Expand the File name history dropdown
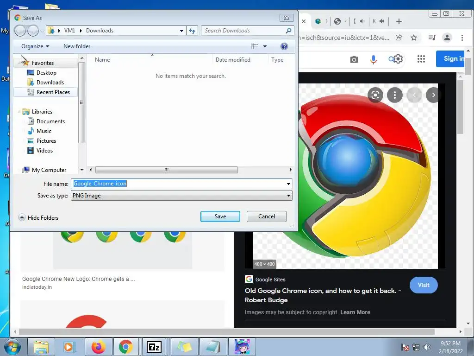 (x=289, y=184)
